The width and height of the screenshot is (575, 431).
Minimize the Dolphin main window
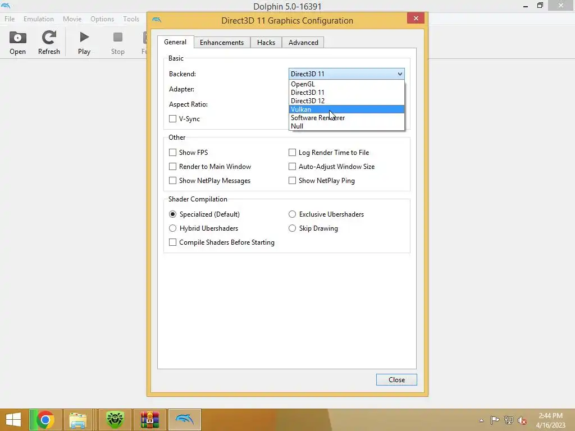tap(526, 6)
